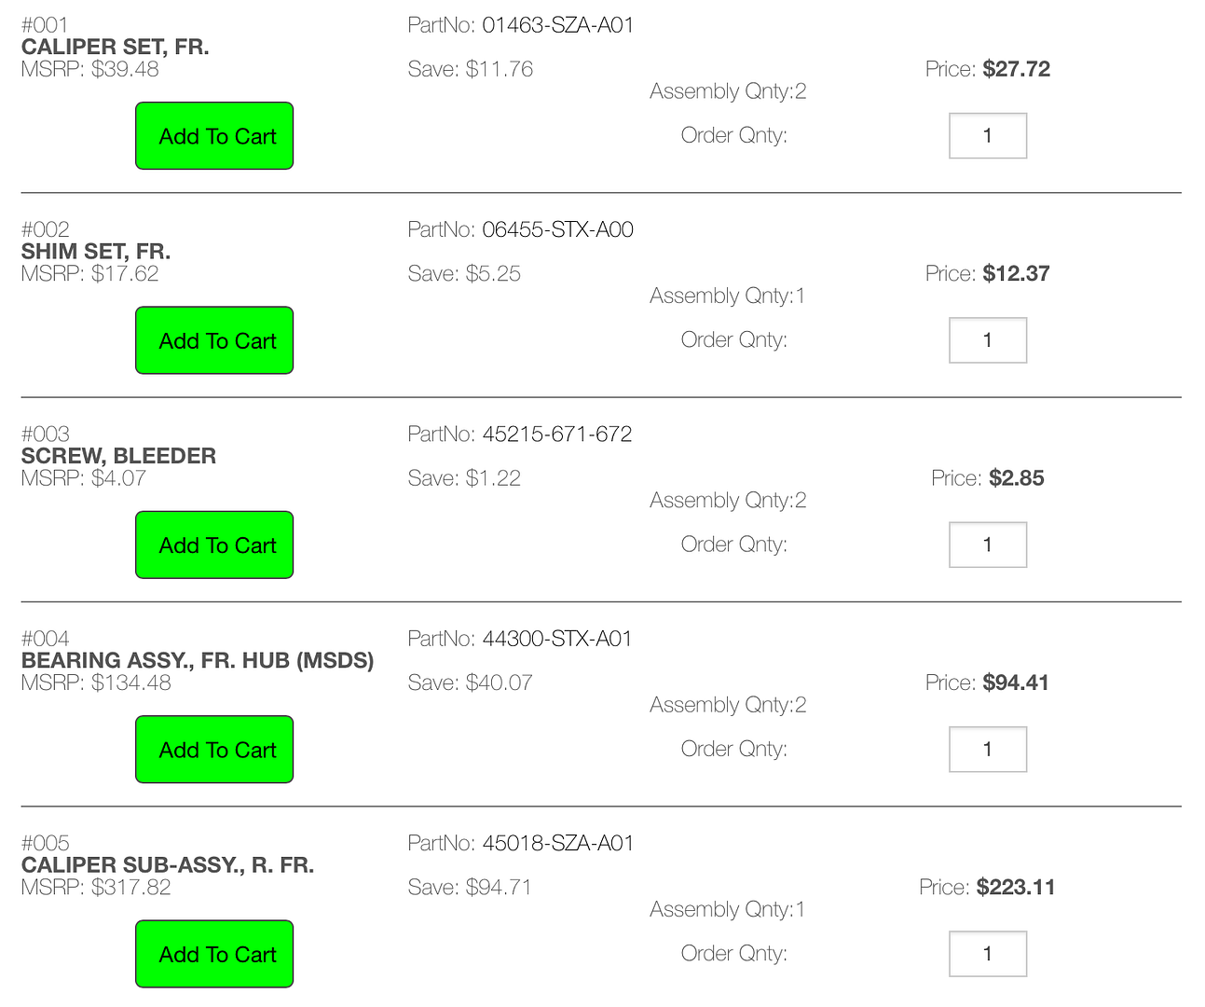Screen dimensions: 1205x1007
Task: Add SCREW, BLEEDER to cart
Action: [214, 545]
